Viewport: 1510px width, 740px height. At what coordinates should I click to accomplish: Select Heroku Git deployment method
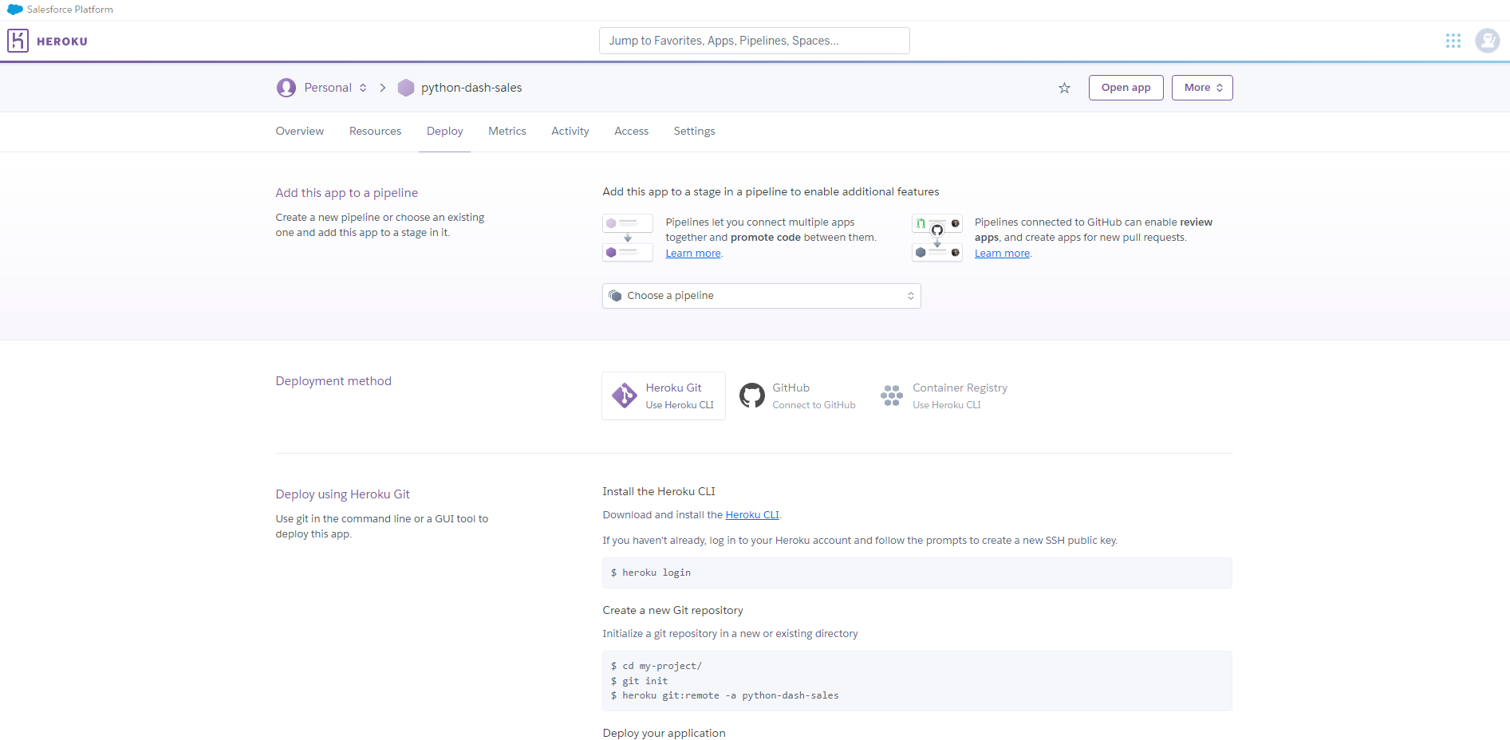664,396
